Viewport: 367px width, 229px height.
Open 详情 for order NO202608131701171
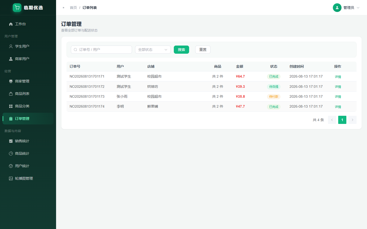(338, 77)
